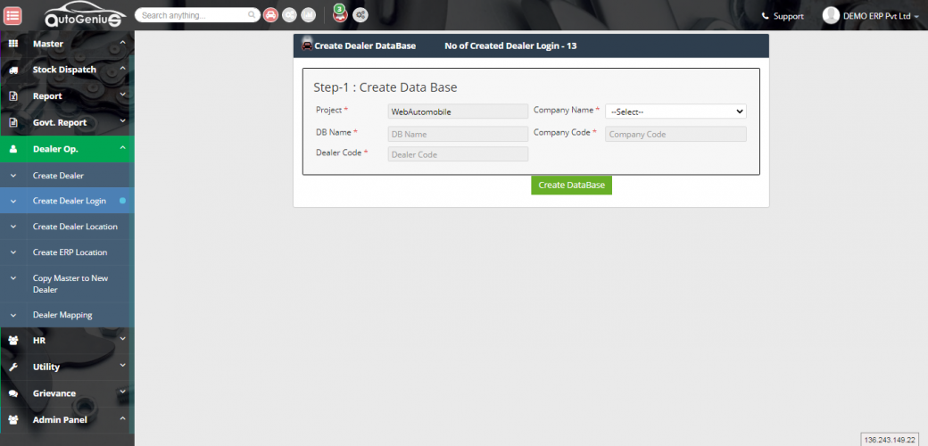Viewport: 928px width, 446px height.
Task: Click the chevron beside Create Dealer Location
Action: click(13, 227)
